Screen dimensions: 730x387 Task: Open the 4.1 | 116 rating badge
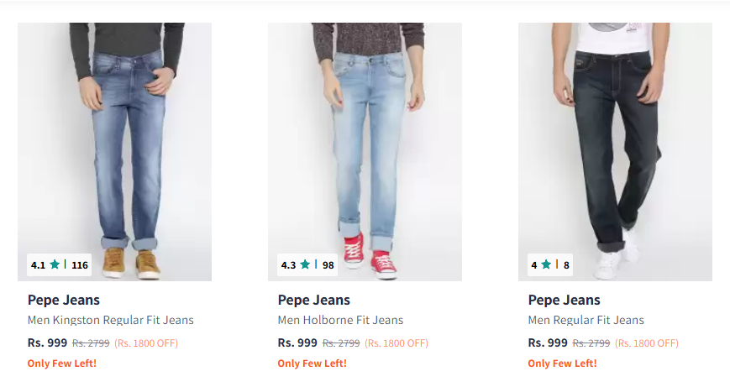(x=59, y=265)
